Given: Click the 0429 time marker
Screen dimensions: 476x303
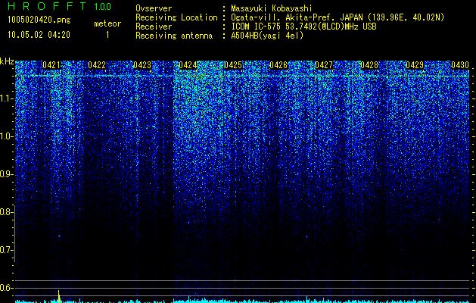Looking at the screenshot, I should pos(415,65).
